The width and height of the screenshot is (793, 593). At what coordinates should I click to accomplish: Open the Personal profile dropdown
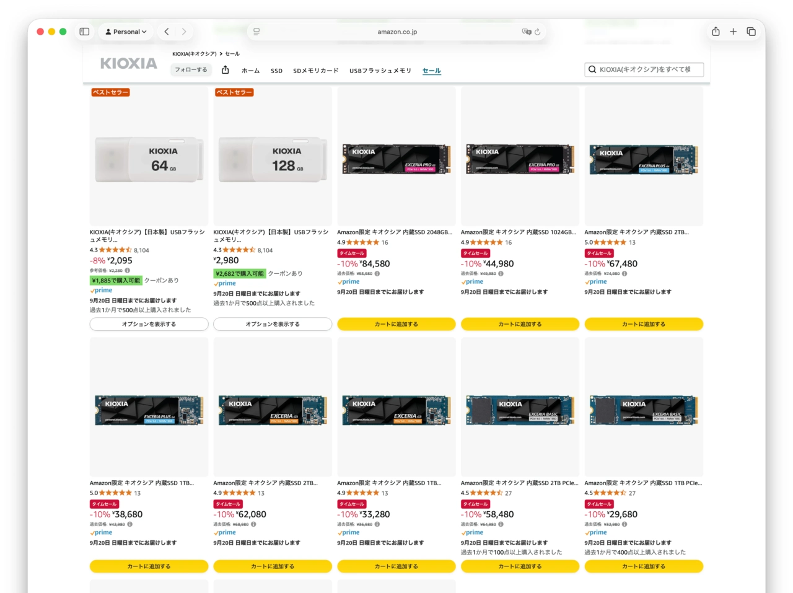point(126,32)
